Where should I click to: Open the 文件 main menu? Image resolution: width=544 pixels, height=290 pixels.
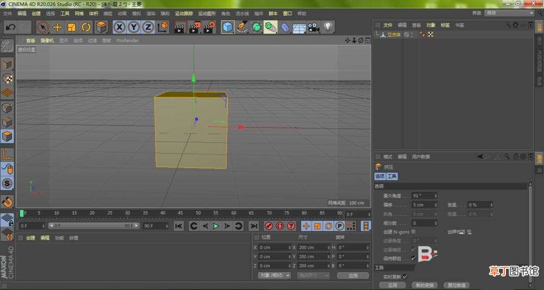(x=8, y=14)
